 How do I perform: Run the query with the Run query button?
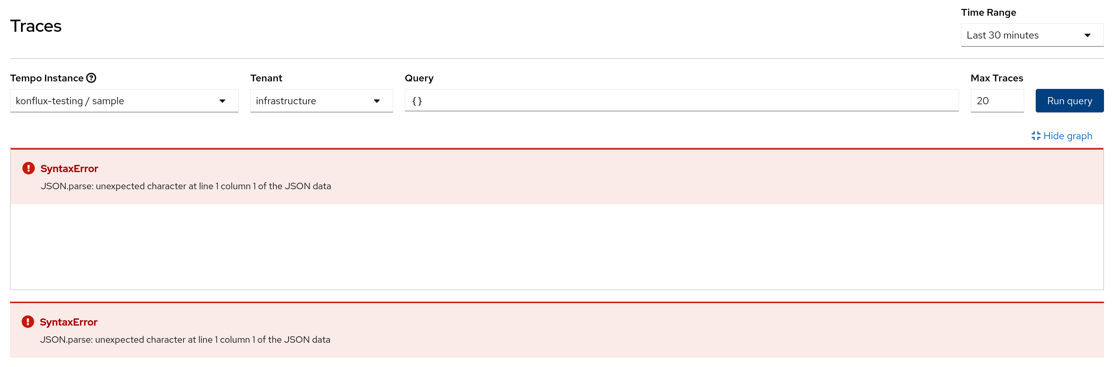[x=1069, y=101]
